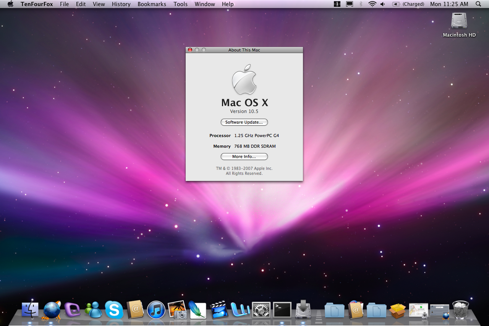The image size is (489, 326).
Task: Click the Processor label
Action: [220, 136]
